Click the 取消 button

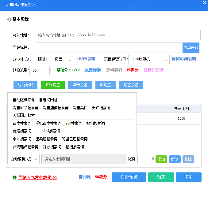[188, 177]
